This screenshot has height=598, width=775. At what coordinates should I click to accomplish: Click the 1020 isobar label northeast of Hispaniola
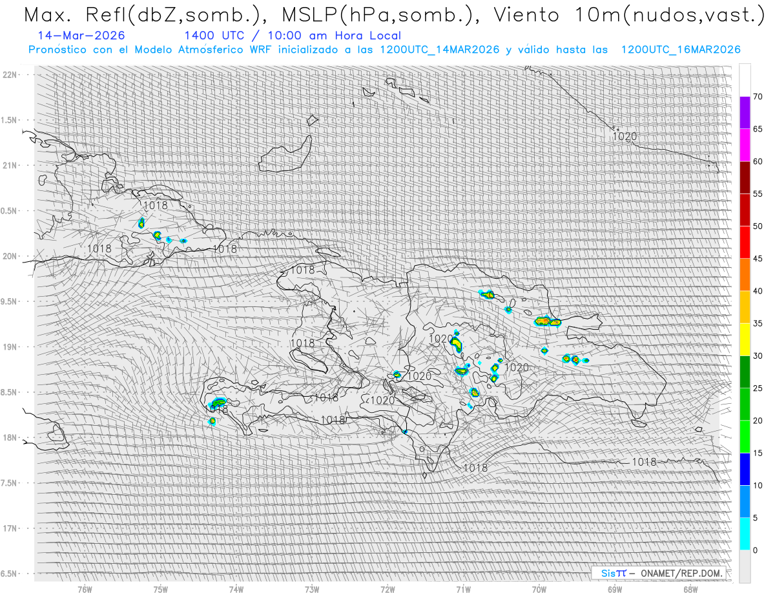pyautogui.click(x=625, y=136)
